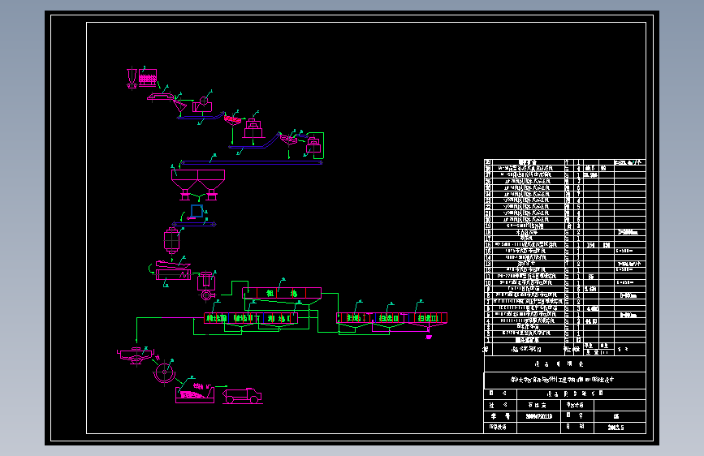
Task: Click the magenta dump truck symbol
Action: tap(242, 396)
